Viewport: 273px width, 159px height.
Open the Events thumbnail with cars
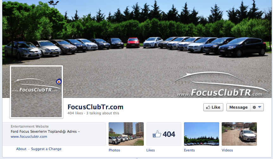(202, 134)
